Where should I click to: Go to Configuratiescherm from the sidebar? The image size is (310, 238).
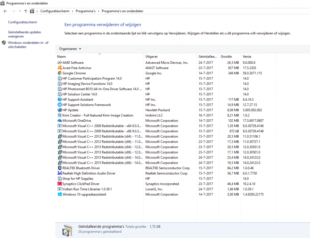tap(23, 22)
